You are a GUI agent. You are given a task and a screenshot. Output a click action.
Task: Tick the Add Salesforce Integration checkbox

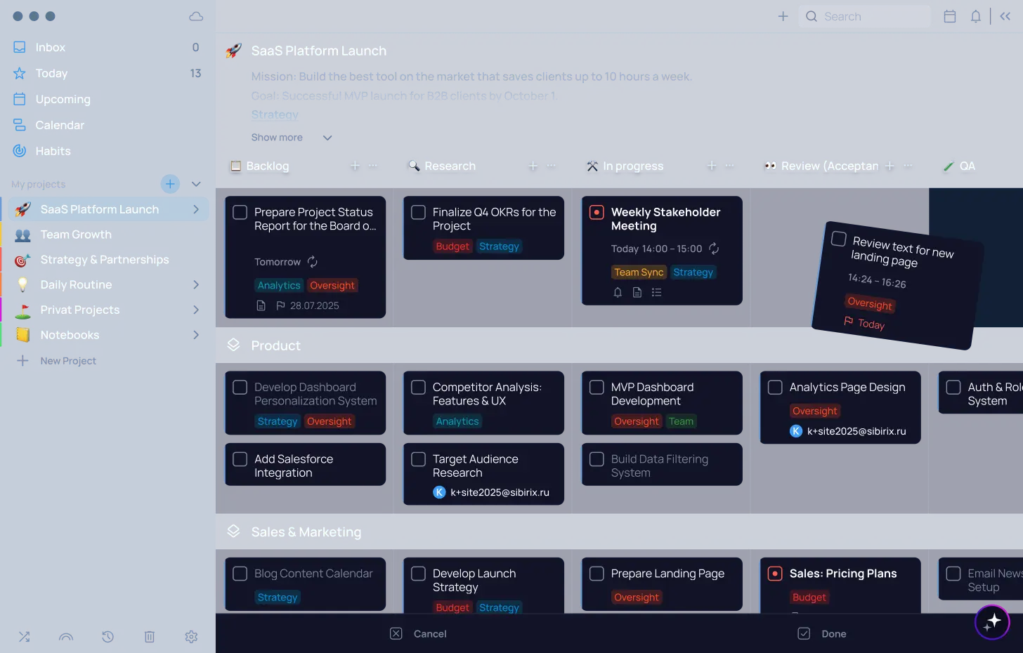[240, 459]
